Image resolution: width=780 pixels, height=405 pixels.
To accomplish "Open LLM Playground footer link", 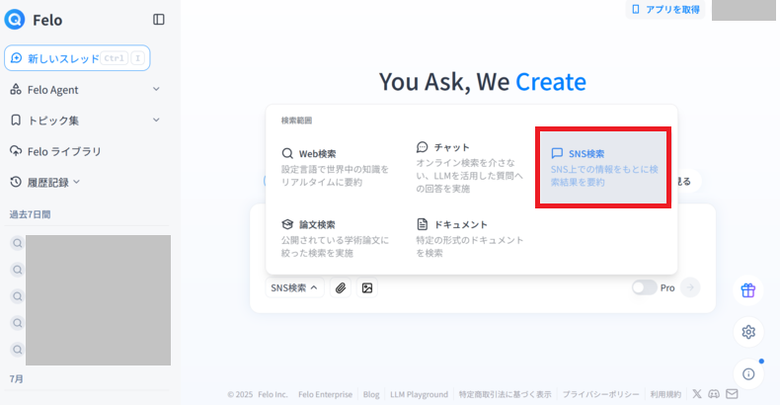I will pyautogui.click(x=419, y=394).
